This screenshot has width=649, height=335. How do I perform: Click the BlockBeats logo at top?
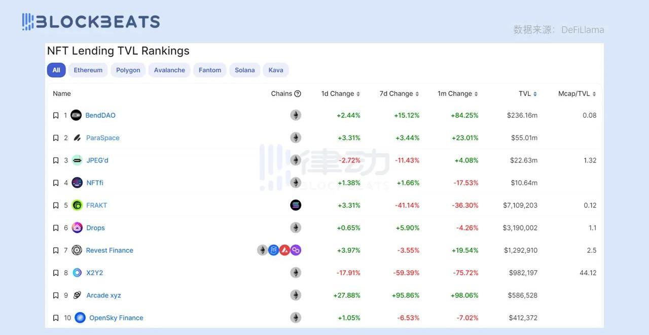pos(91,22)
